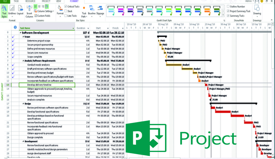The image size is (275, 159).
Task: Open the Admin account dropdown
Action: (x=250, y=1)
